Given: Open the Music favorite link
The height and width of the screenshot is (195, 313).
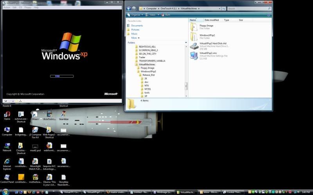Looking at the screenshot, I should click(x=134, y=34).
